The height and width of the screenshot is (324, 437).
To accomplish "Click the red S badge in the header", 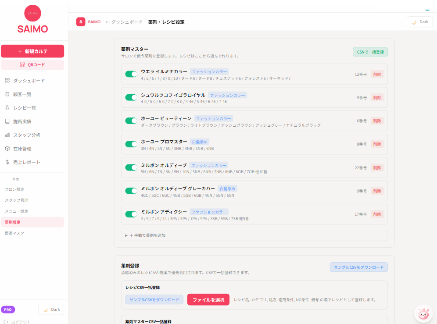I will click(81, 22).
